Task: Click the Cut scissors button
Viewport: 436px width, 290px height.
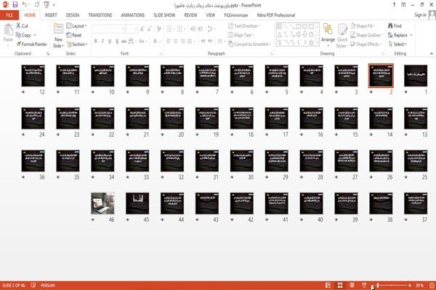Action: pos(22,26)
